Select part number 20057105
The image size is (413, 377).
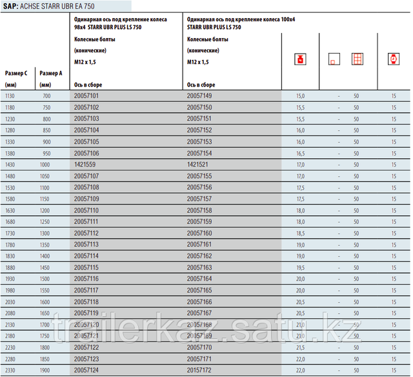pos(86,142)
